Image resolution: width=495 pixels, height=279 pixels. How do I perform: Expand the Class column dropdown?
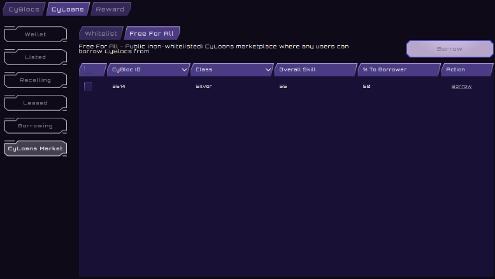[x=268, y=69]
